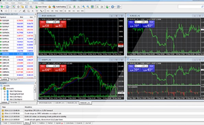This screenshot has width=204, height=125.
Task: Switch chart to bar chart type
Action: (x=70, y=7)
